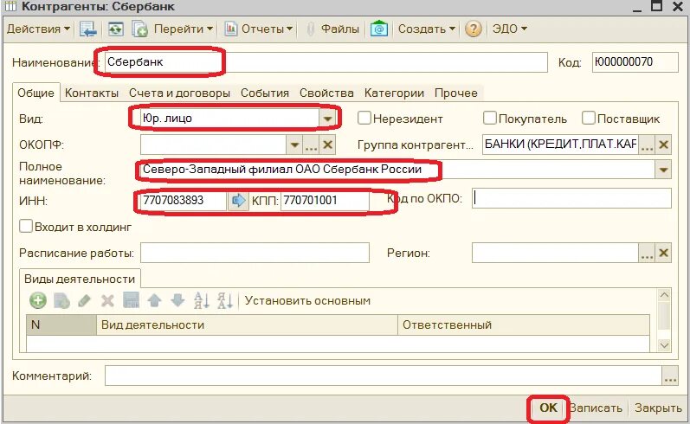Open the Счета и договоры tab
Screen dimensions: 690x424
pos(179,93)
